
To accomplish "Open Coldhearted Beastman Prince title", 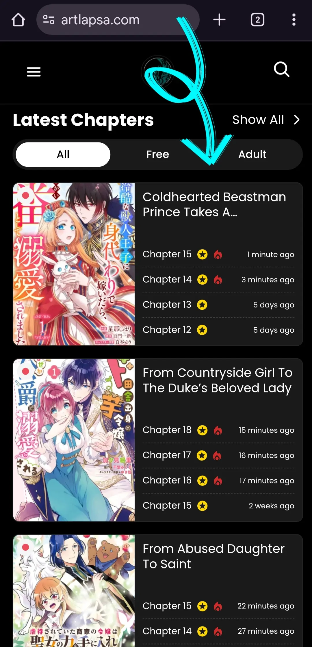I will tap(214, 204).
